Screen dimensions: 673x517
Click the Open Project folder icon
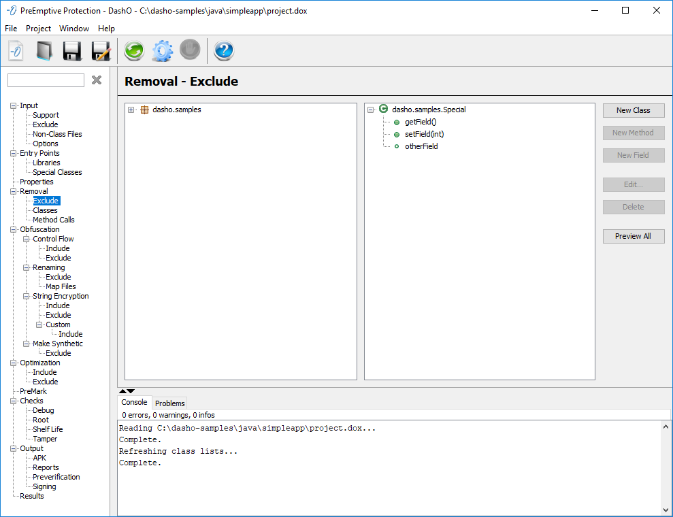pyautogui.click(x=44, y=51)
